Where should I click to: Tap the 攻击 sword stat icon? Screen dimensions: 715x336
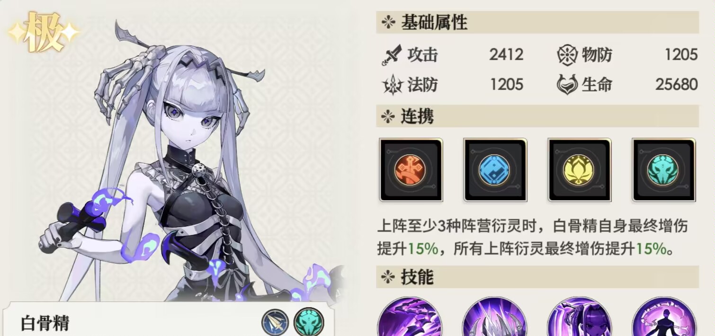click(x=392, y=55)
